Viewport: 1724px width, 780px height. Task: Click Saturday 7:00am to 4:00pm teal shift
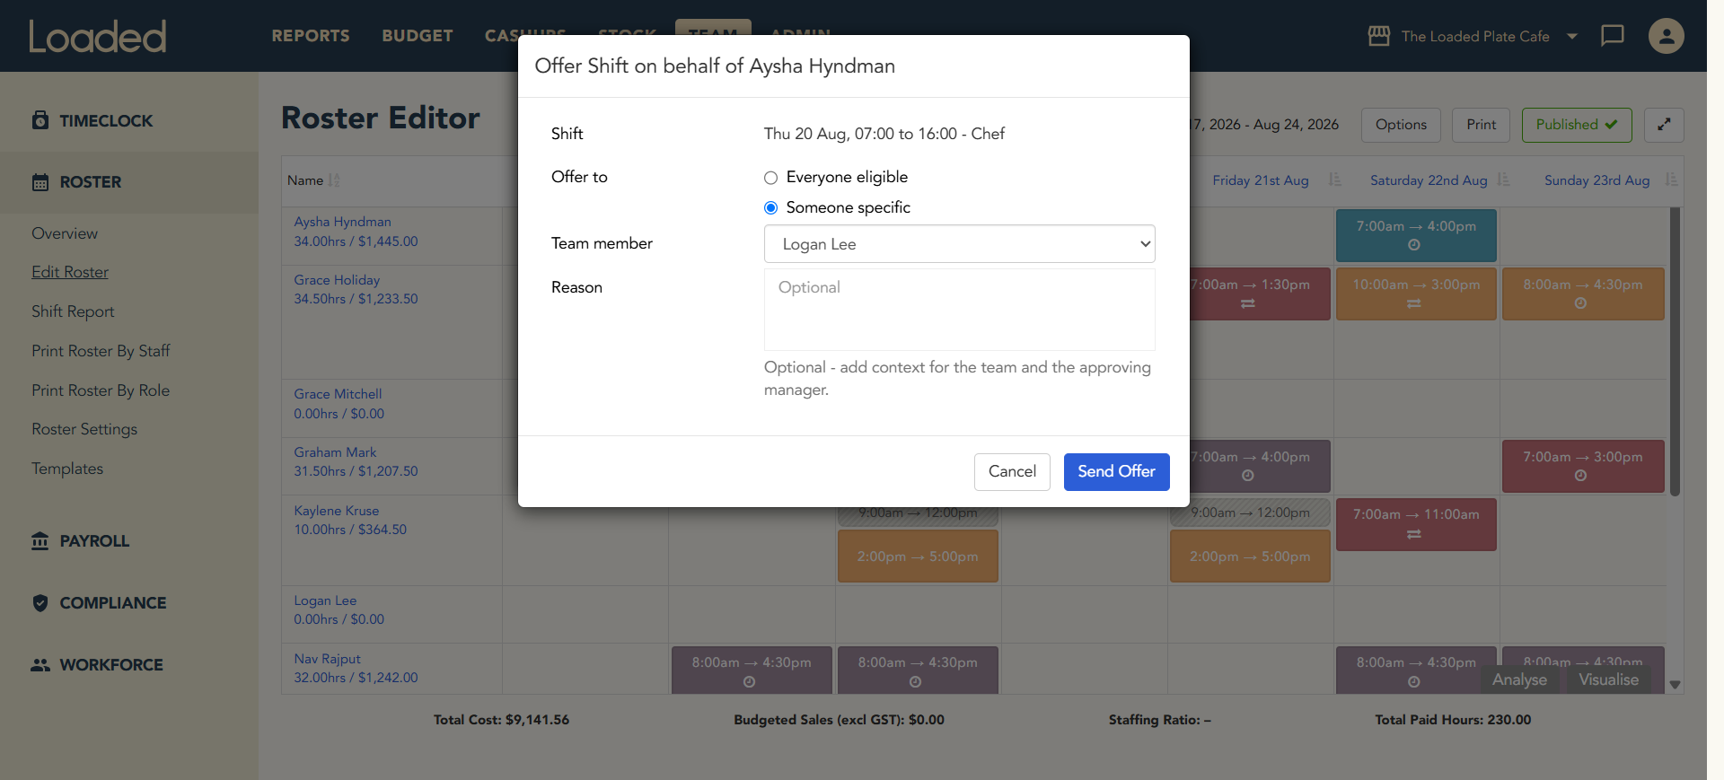1416,235
